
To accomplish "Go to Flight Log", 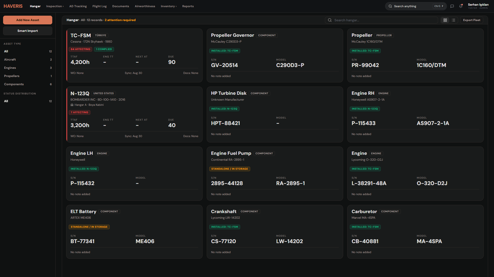I will [99, 6].
